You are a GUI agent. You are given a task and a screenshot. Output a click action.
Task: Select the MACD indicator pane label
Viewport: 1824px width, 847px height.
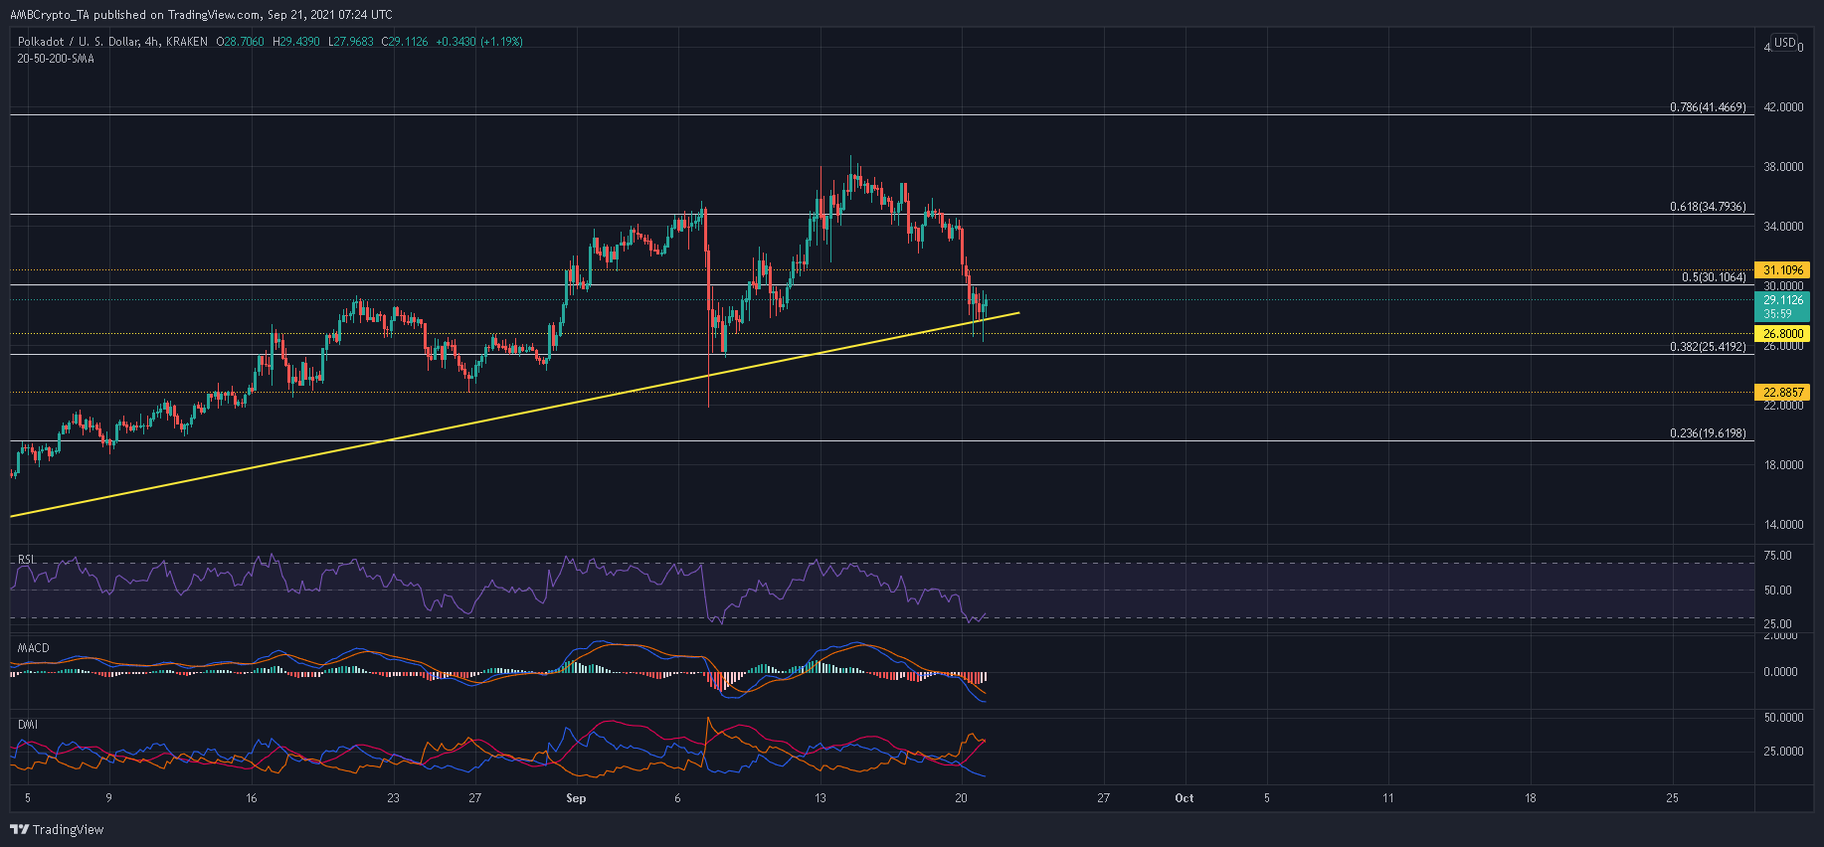coord(33,648)
